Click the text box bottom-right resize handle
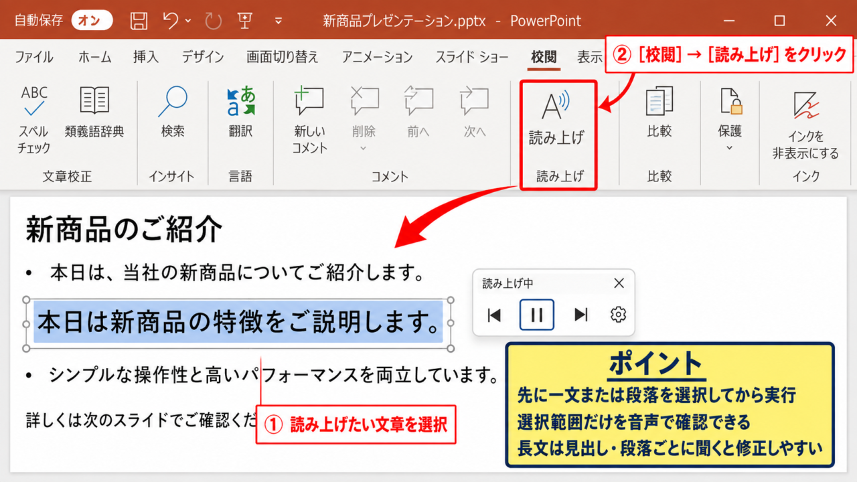Viewport: 857px width, 482px height. (451, 348)
